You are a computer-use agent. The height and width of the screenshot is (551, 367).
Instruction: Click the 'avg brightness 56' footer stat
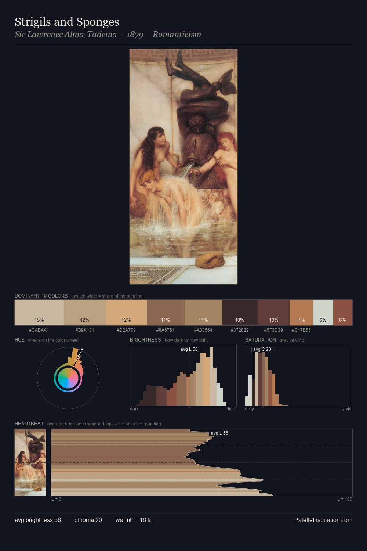pyautogui.click(x=38, y=520)
